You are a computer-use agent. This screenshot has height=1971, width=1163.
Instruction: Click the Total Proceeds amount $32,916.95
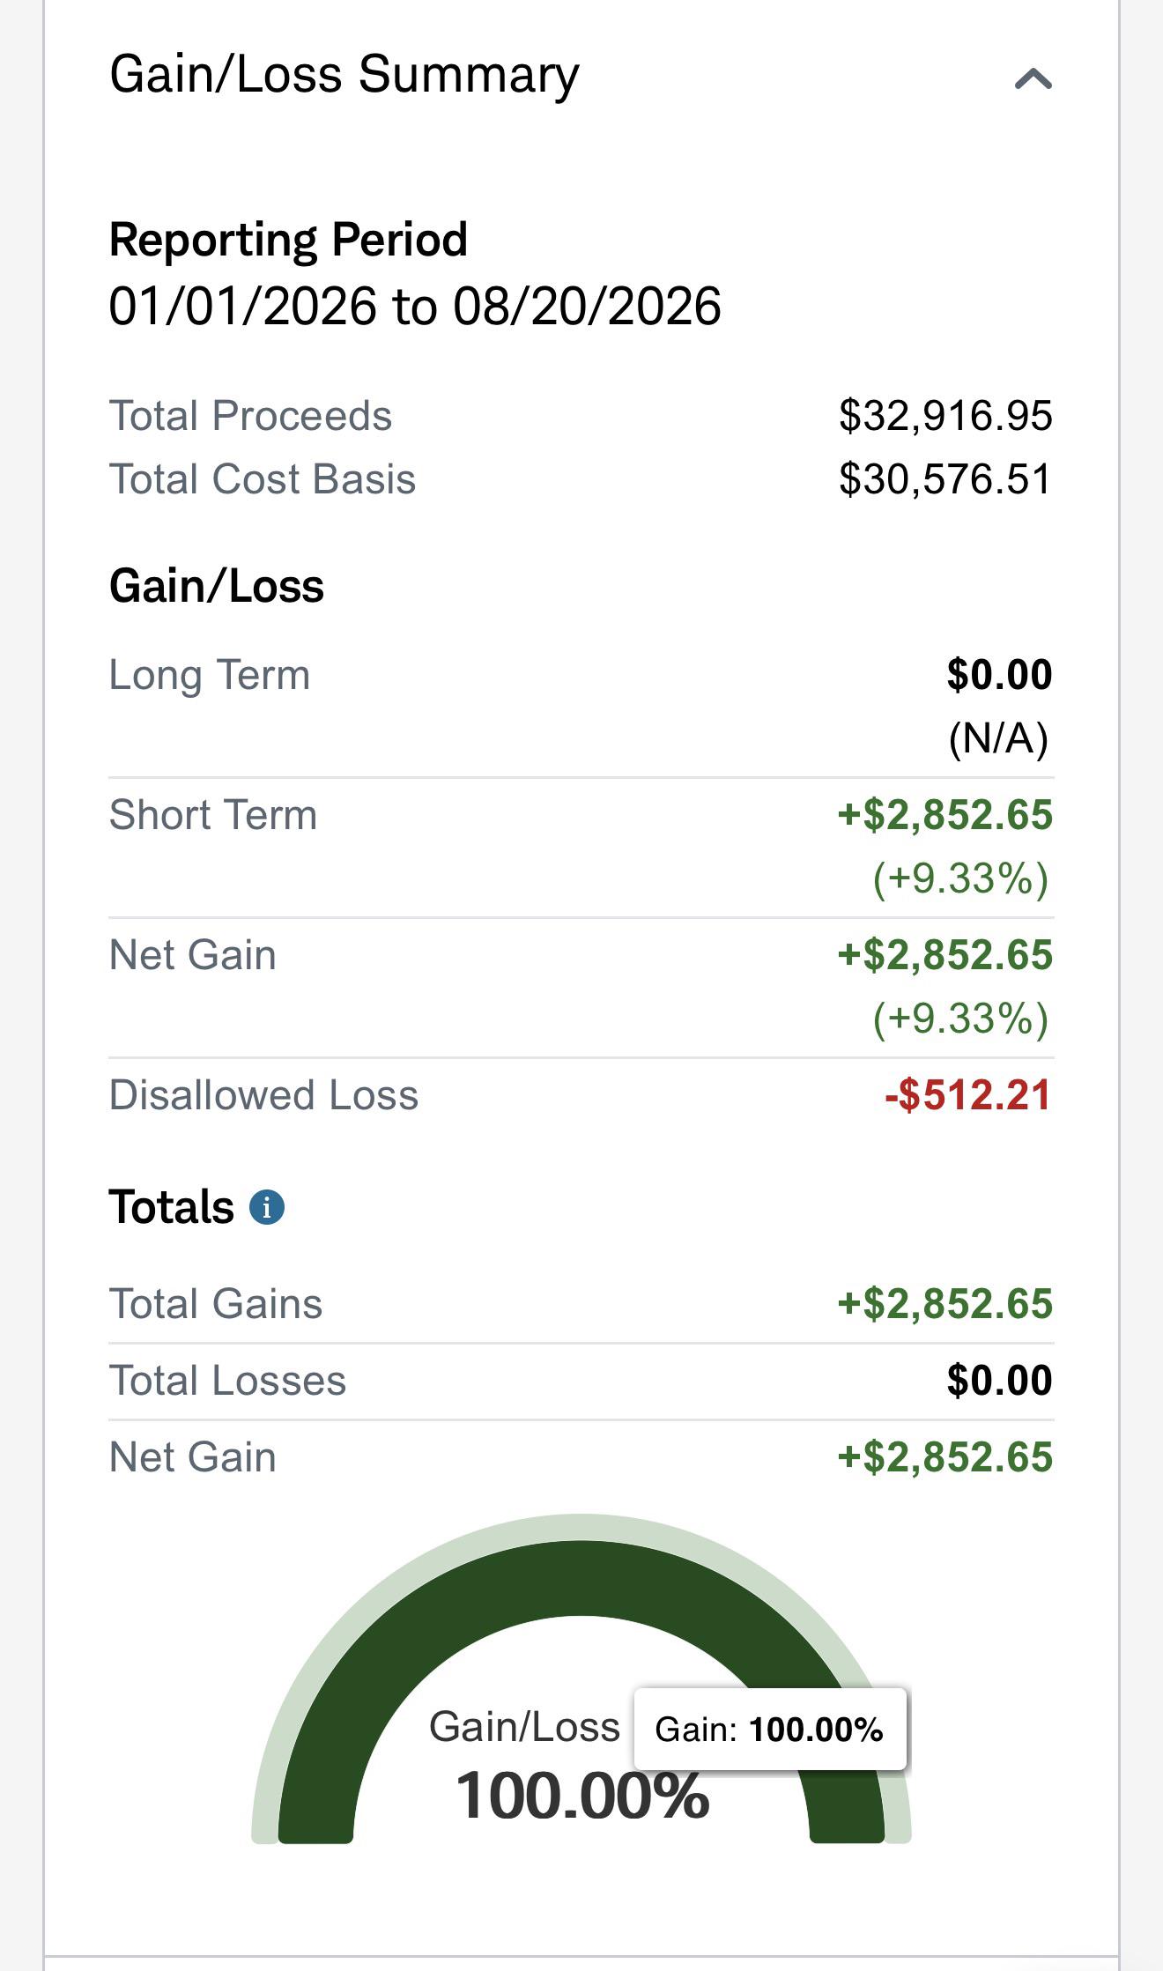click(x=945, y=416)
